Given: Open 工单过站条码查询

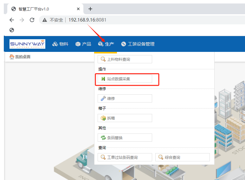Looking at the screenshot, I should 125,157.
